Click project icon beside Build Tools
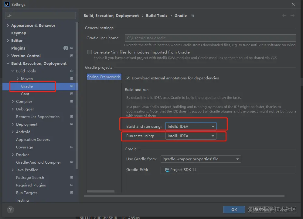303x219 pixels. coord(72,71)
